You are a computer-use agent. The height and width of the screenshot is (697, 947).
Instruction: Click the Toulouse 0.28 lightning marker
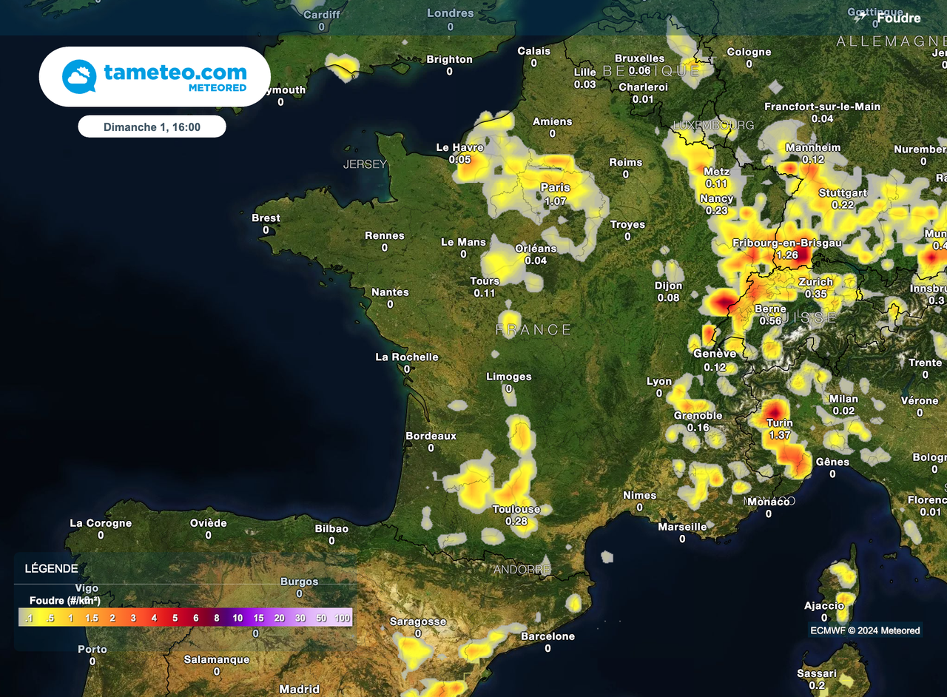click(x=516, y=516)
